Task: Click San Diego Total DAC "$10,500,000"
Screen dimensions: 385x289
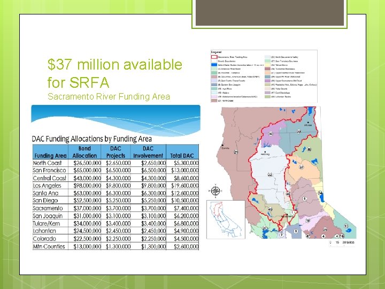Action: click(x=184, y=201)
